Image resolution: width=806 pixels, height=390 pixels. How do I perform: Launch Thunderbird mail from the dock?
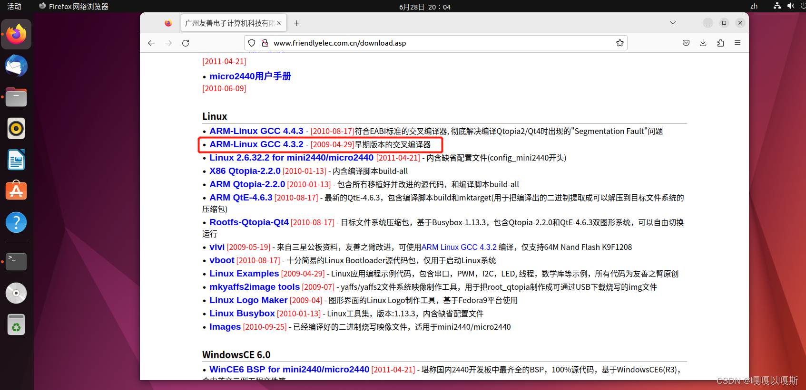16,66
